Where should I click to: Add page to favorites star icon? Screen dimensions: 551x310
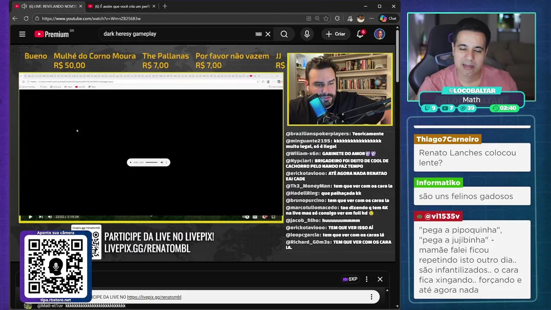(326, 19)
